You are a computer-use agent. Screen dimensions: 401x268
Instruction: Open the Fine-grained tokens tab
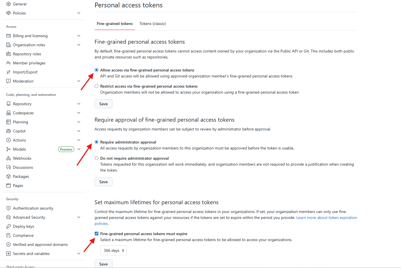[x=114, y=24]
